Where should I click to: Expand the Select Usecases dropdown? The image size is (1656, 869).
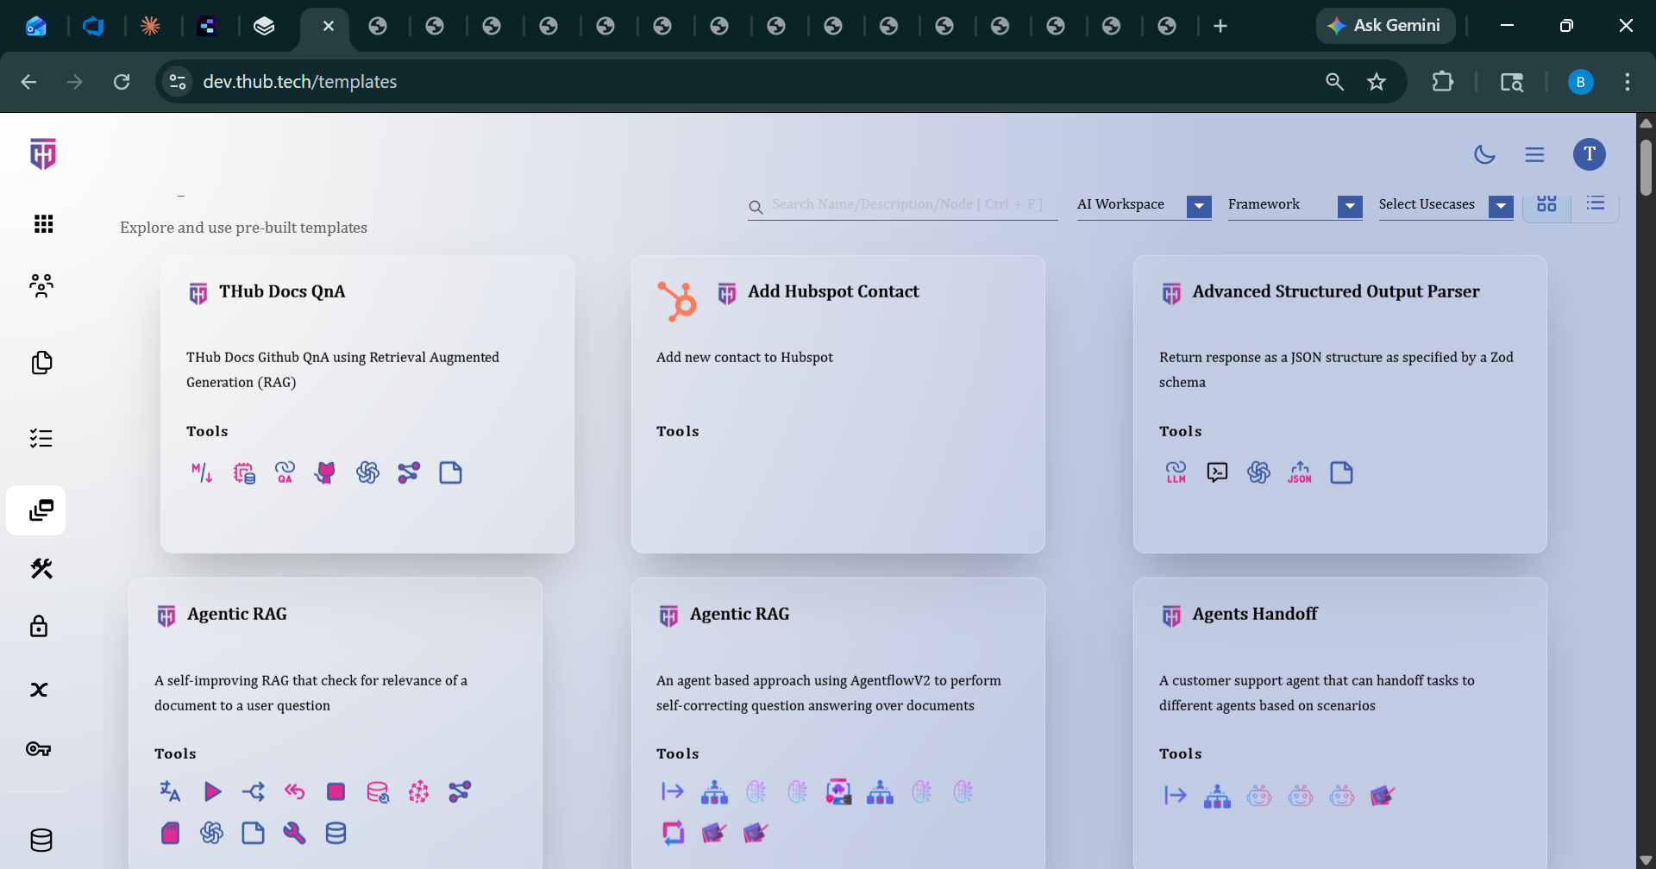click(x=1500, y=206)
